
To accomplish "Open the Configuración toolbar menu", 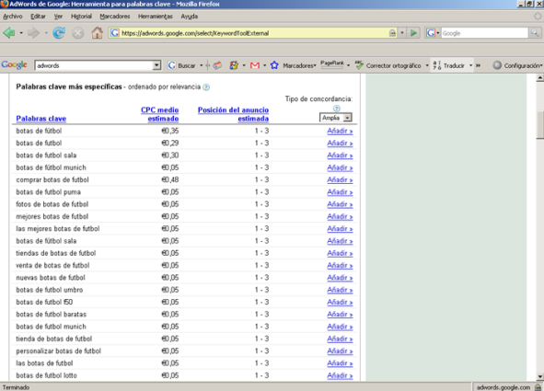I will click(x=517, y=65).
